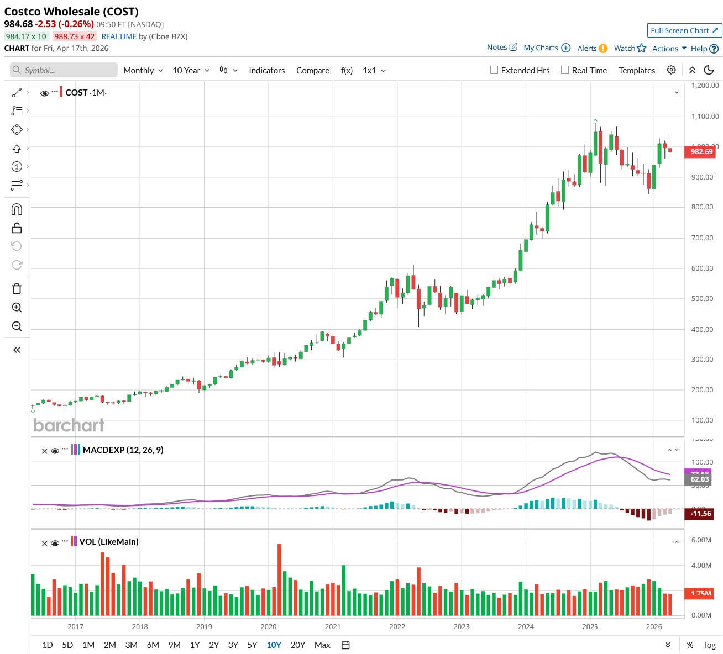Click the red COST series color swatch
Screen dimensions: 723x654
pos(61,92)
